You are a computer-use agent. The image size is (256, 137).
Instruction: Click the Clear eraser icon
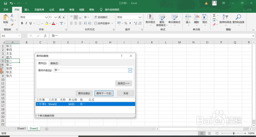click(x=214, y=24)
